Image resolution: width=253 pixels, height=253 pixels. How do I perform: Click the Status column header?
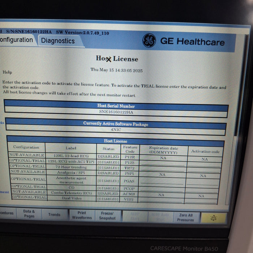tap(108, 149)
